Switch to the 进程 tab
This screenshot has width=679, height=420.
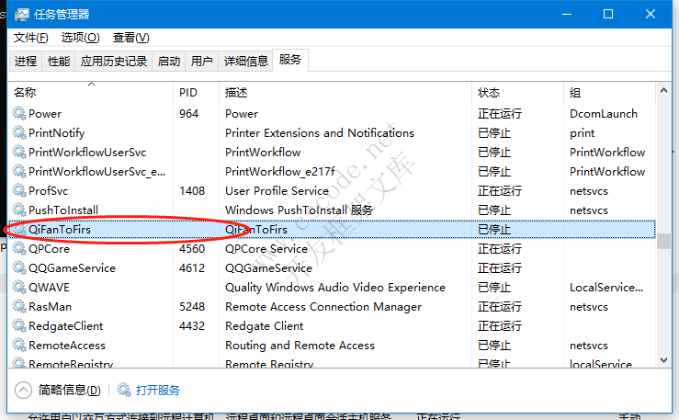[26, 61]
